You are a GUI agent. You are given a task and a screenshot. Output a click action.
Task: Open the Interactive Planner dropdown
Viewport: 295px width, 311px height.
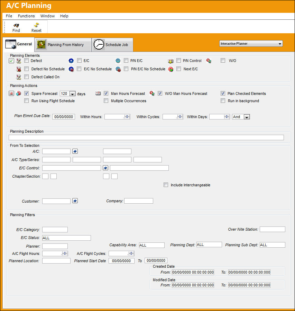(251, 44)
